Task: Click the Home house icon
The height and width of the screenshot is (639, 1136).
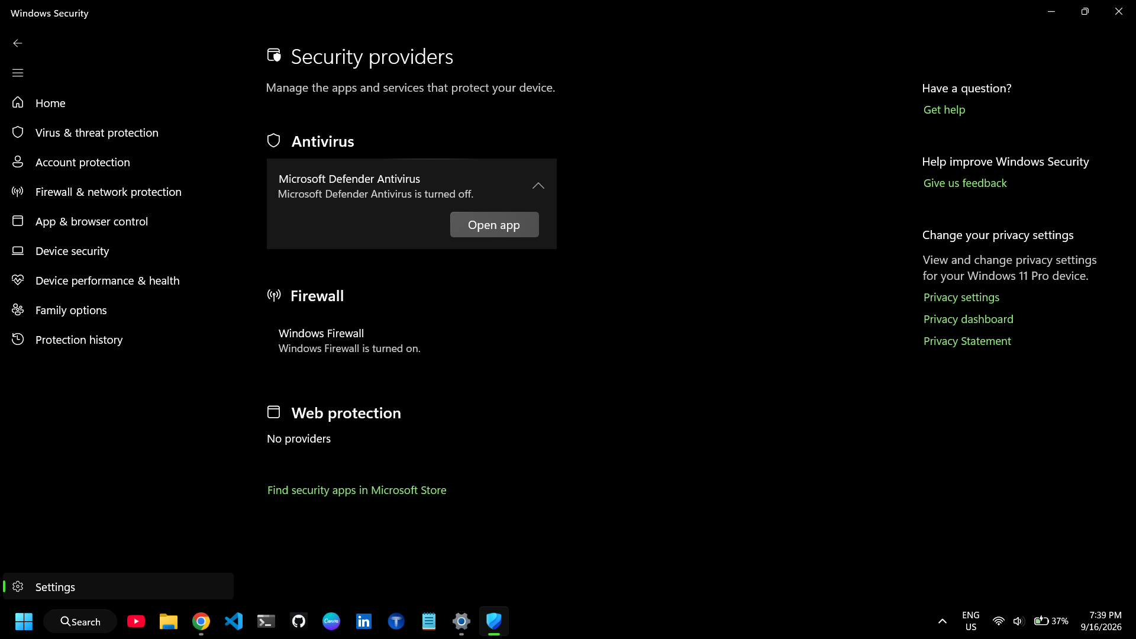Action: click(x=18, y=102)
